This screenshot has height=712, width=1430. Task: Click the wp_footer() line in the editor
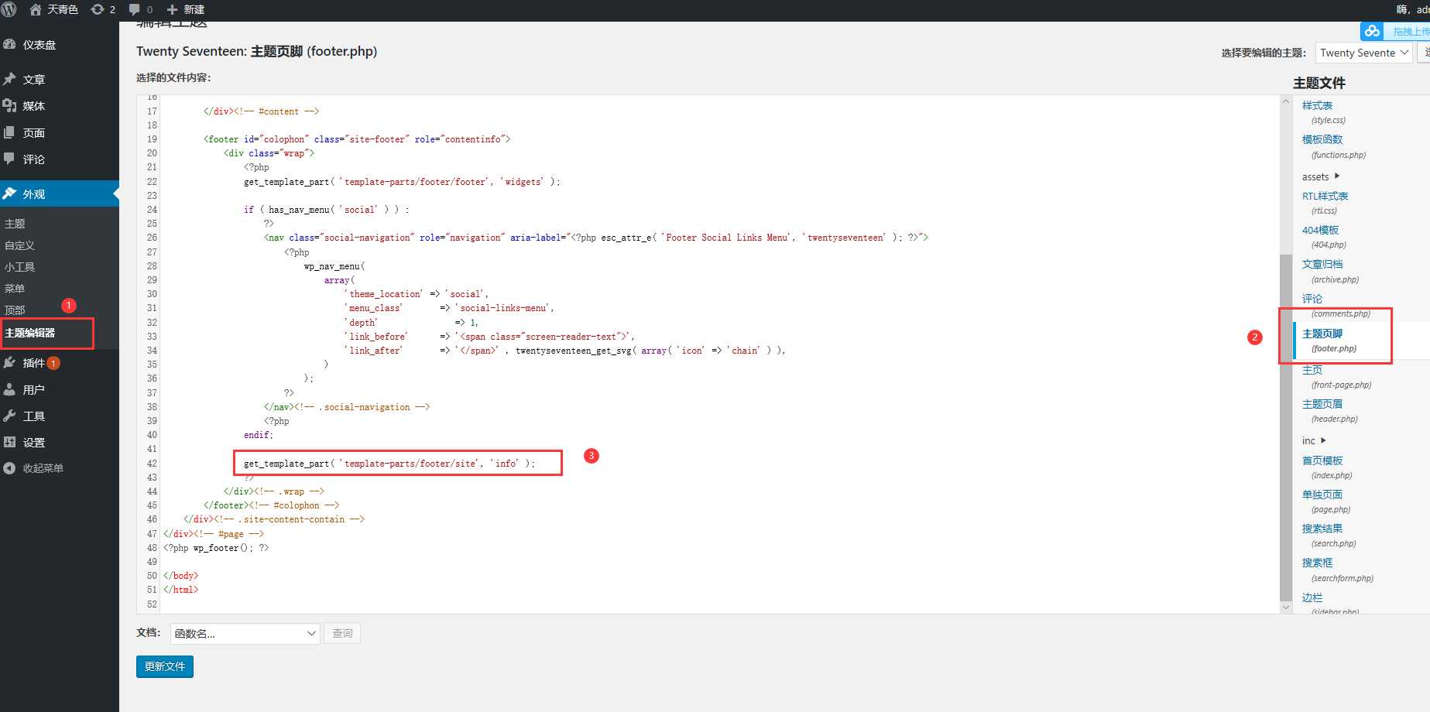click(x=216, y=548)
